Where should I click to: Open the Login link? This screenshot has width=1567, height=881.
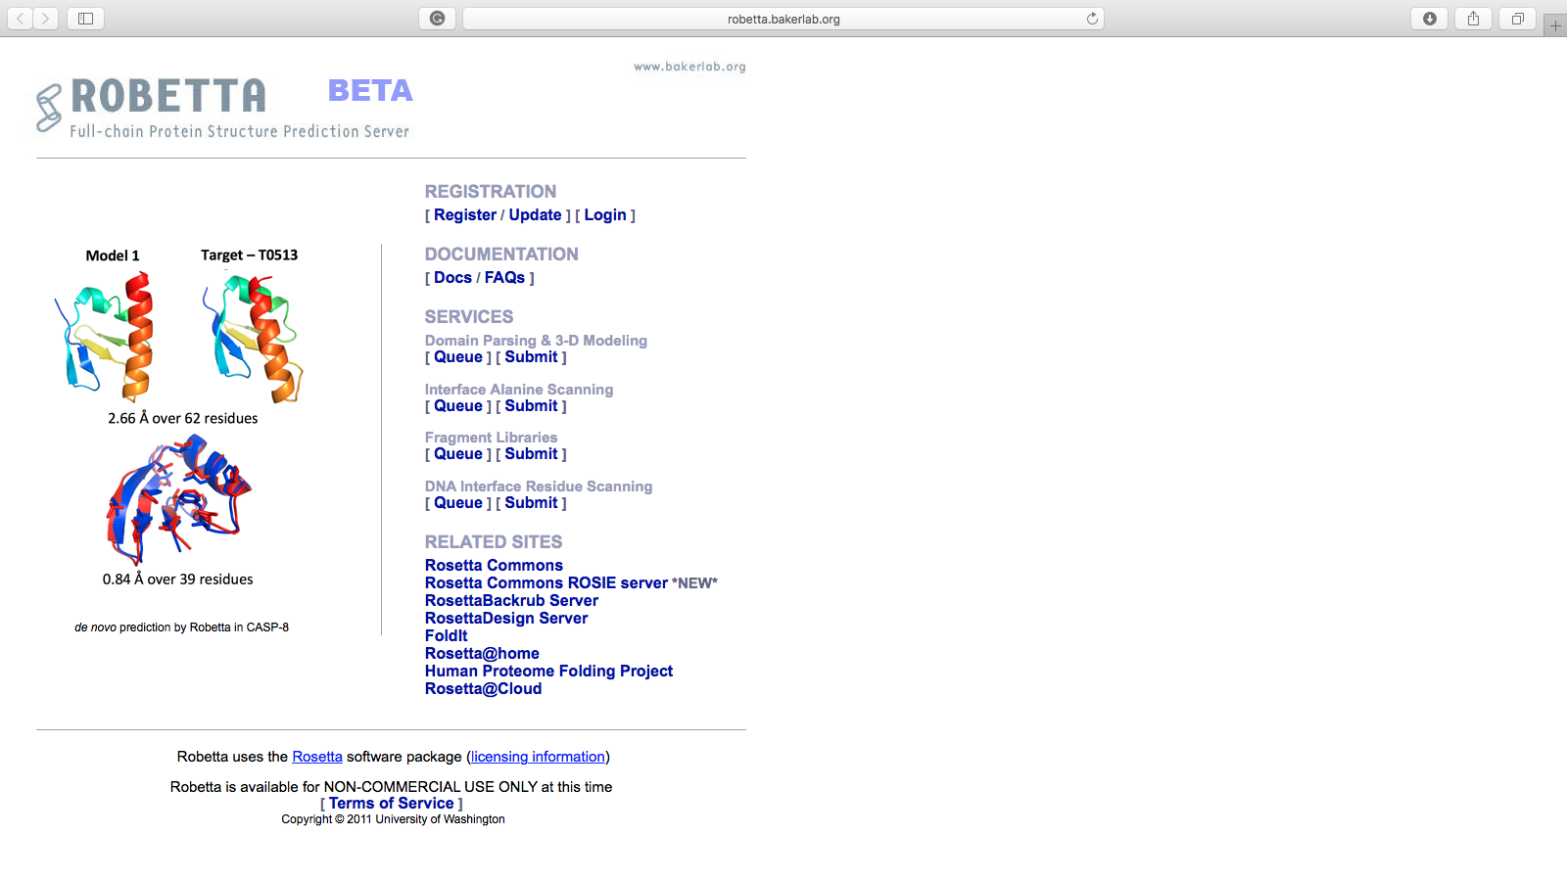(x=605, y=215)
